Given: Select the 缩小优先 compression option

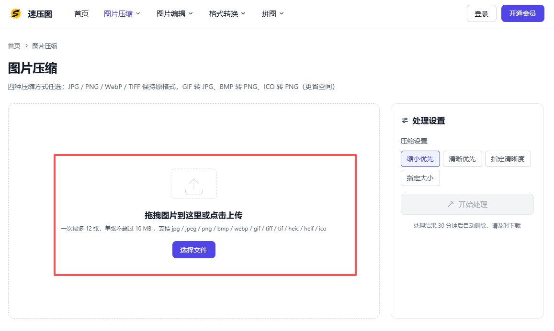Looking at the screenshot, I should pyautogui.click(x=420, y=159).
